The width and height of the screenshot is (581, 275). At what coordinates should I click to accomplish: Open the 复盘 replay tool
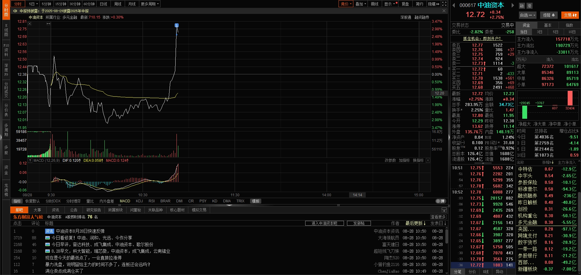click(x=405, y=4)
